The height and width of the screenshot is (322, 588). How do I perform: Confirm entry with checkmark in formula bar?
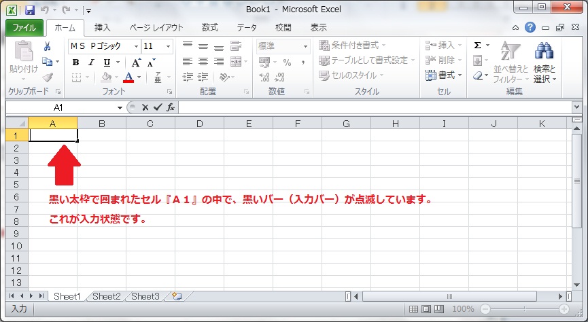point(158,107)
